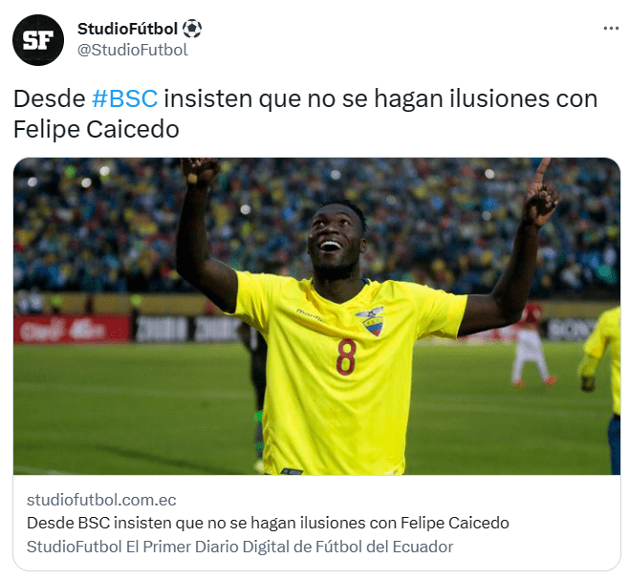Click the red advertising board in the photo

pos(73,329)
